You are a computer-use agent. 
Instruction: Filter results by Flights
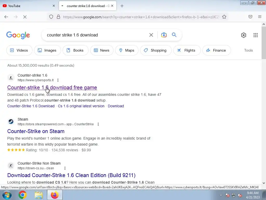(187, 50)
